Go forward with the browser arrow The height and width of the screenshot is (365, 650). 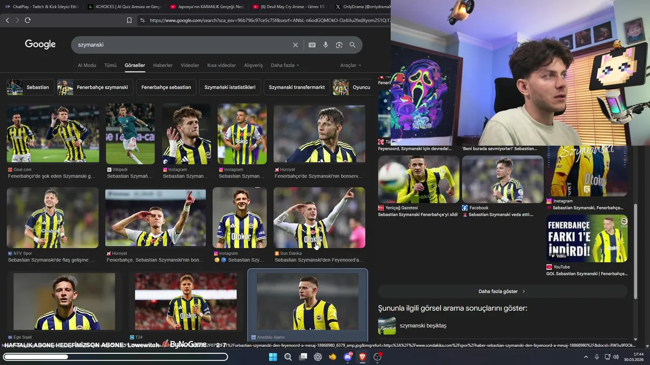click(17, 20)
